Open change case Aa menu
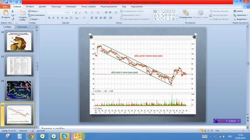Viewport: 250px width, 140px height. coord(77,18)
